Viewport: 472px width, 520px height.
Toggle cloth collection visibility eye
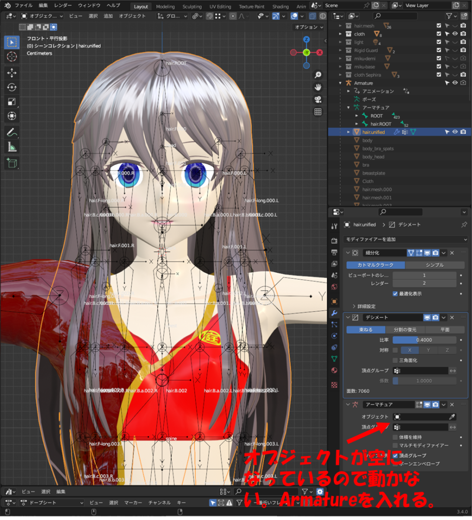(x=455, y=34)
